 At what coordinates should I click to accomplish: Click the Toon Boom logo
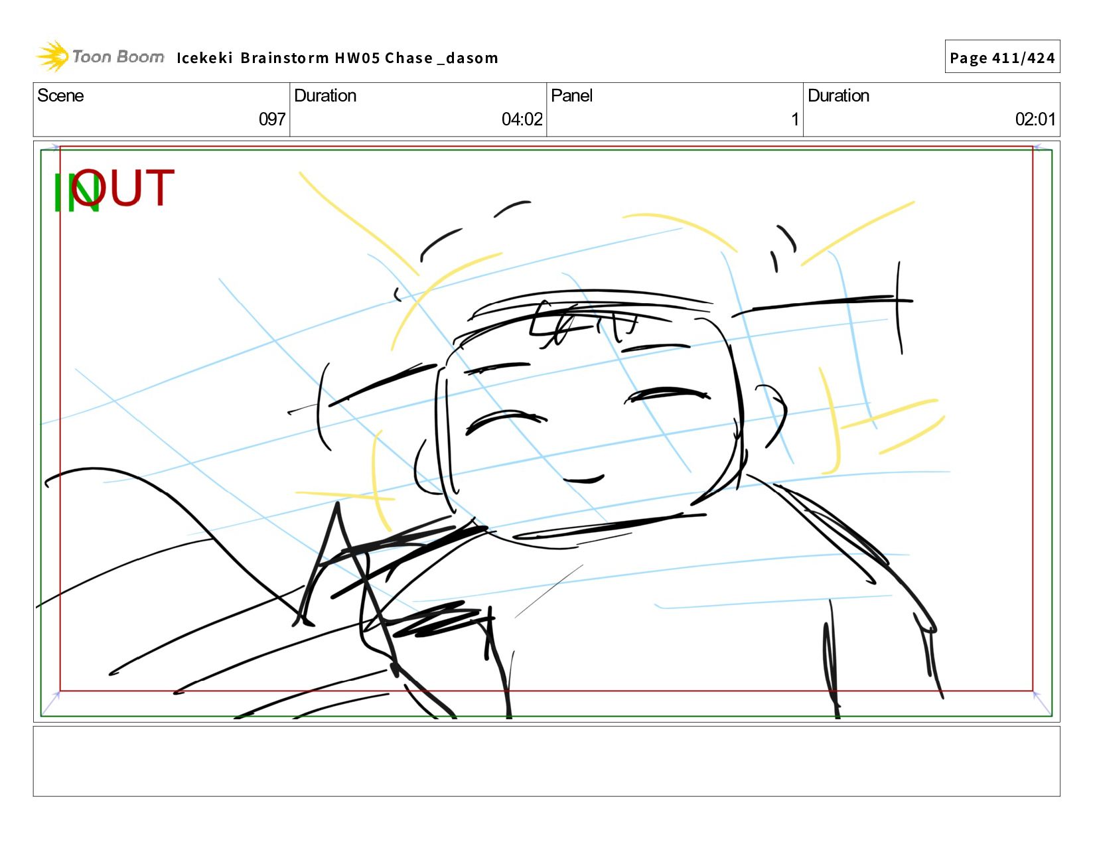tap(100, 56)
